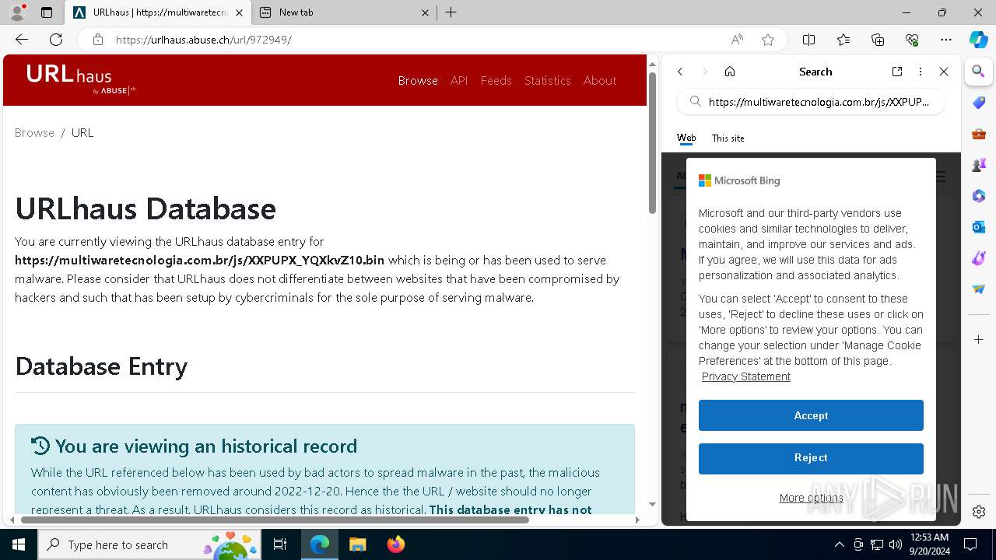
Task: Open the Favorites list
Action: pyautogui.click(x=843, y=40)
